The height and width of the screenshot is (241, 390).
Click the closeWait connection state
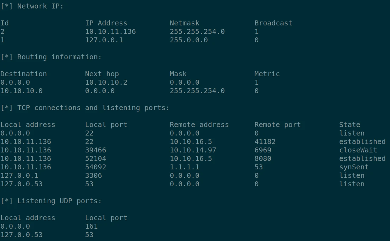click(x=358, y=150)
